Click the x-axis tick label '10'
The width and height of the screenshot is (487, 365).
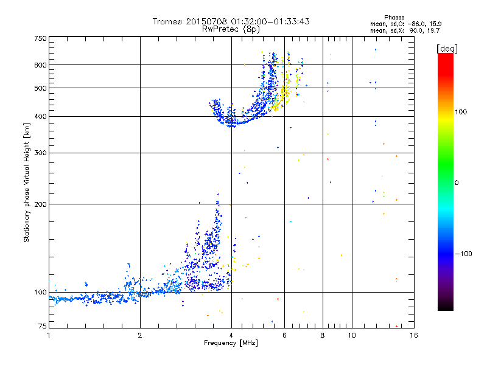point(352,335)
